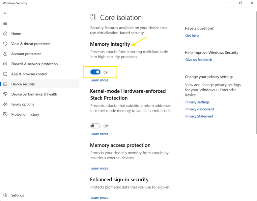Open the Get help link
This screenshot has width=257, height=201.
(x=192, y=35)
